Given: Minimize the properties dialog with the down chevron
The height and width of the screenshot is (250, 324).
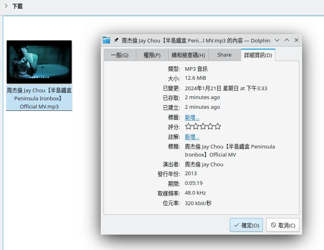Looking at the screenshot, I should click(277, 40).
